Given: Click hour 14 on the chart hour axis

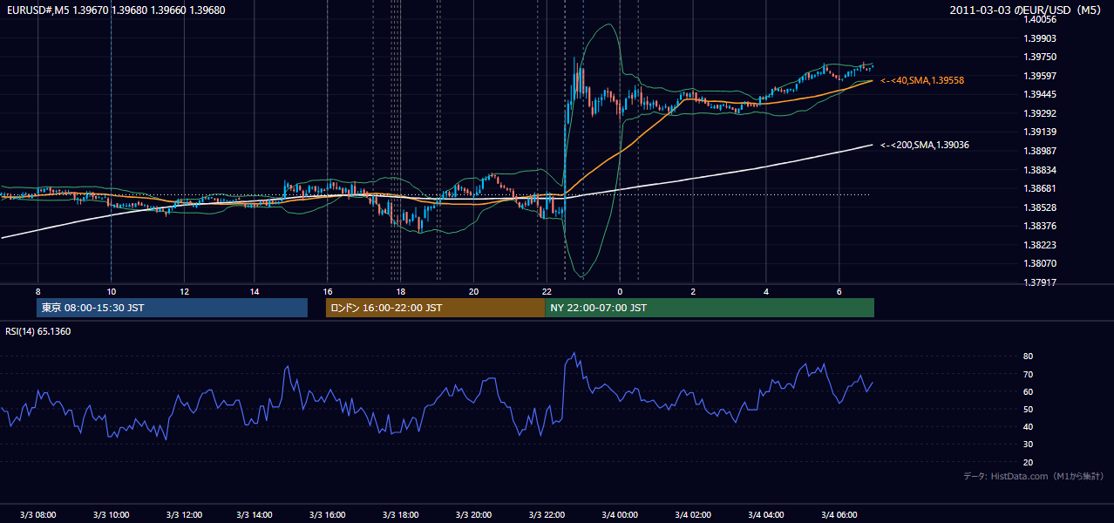Looking at the screenshot, I should pos(255,291).
